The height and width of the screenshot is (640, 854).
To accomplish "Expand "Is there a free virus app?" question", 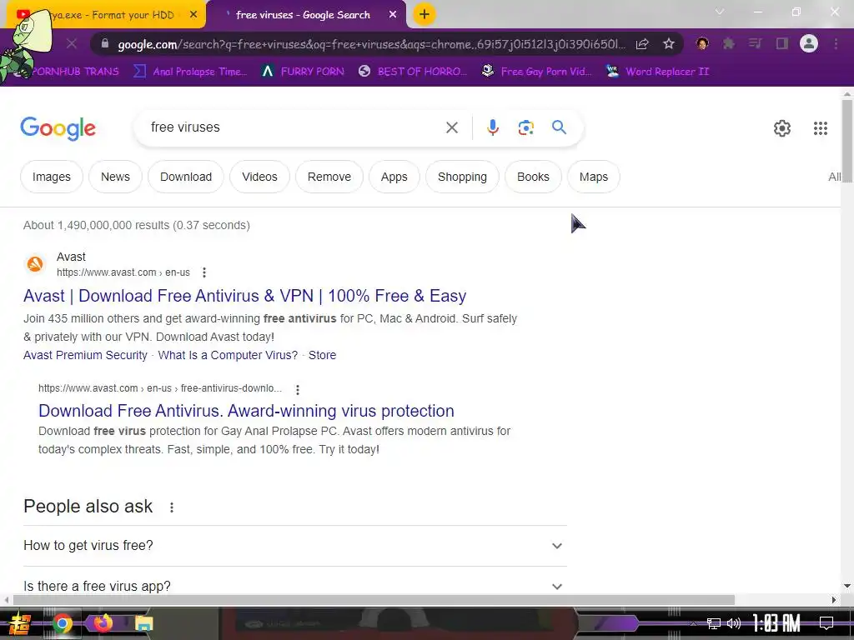I will point(295,586).
